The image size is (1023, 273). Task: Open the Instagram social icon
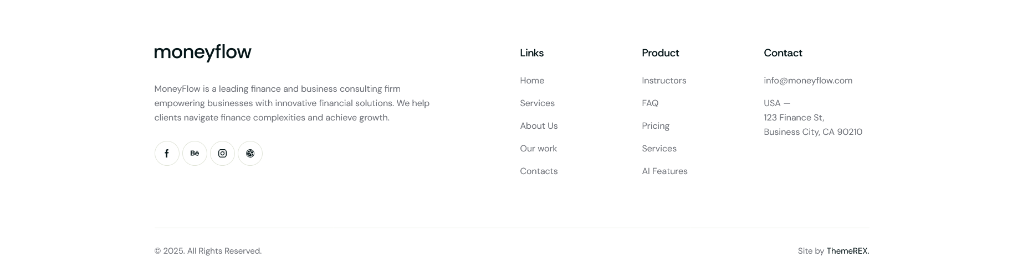click(x=222, y=154)
